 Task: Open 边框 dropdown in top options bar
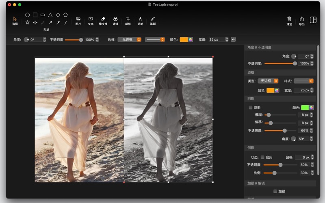point(130,40)
